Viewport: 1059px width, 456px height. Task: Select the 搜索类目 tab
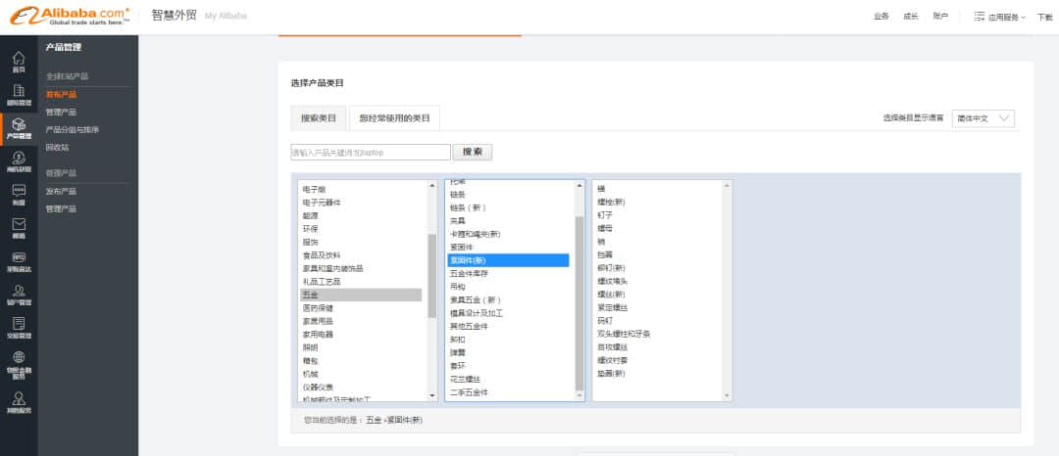319,118
